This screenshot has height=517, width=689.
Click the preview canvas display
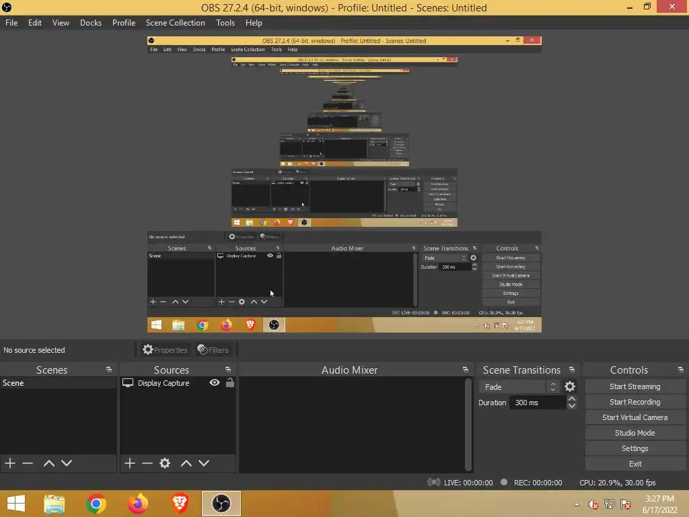[344, 184]
